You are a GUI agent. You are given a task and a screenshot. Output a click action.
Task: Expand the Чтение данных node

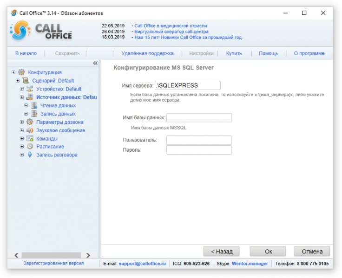26,105
